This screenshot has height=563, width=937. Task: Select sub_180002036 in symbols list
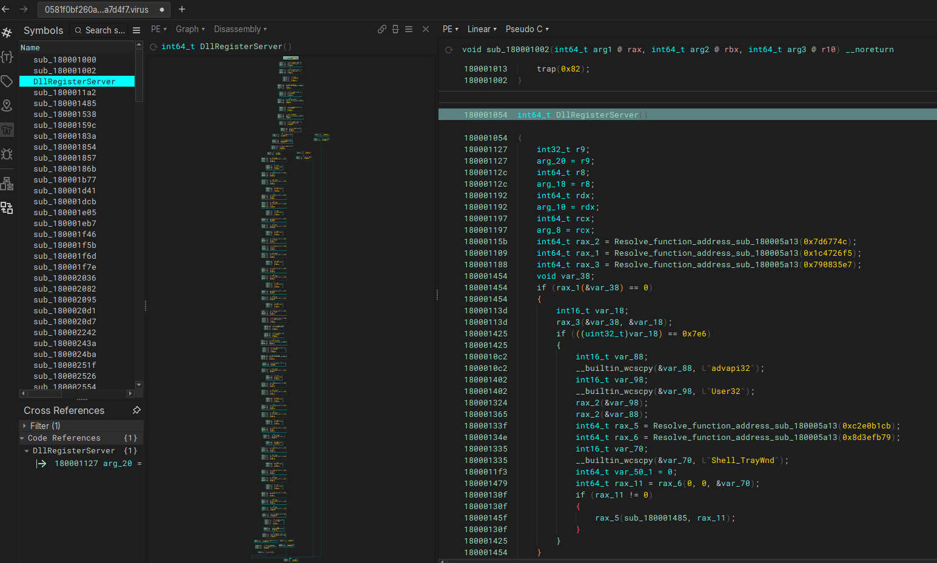pos(65,278)
